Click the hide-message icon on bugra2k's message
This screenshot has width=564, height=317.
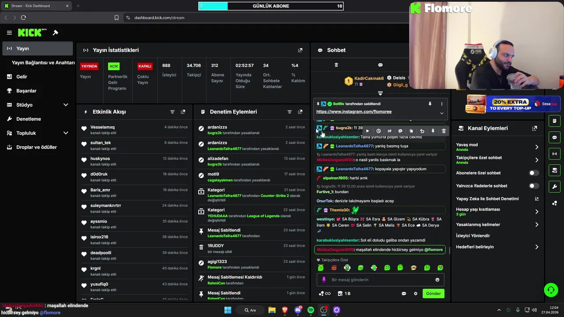coord(390,131)
